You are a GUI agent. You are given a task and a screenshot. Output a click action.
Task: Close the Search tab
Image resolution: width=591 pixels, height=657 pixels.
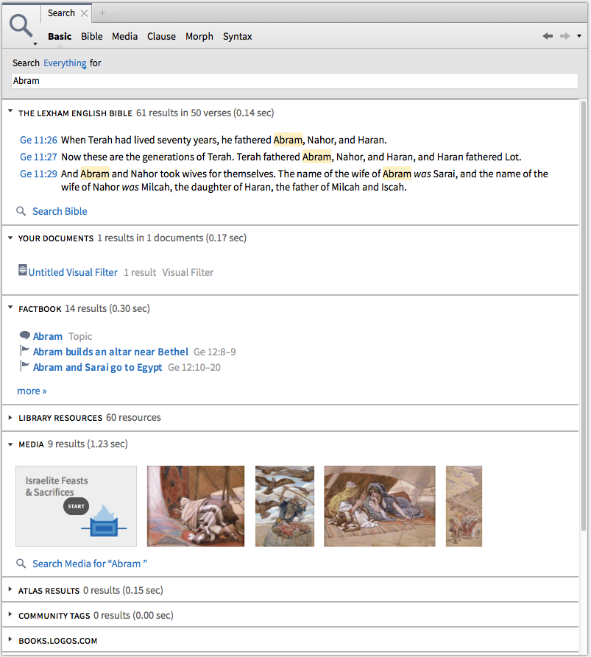(x=84, y=13)
